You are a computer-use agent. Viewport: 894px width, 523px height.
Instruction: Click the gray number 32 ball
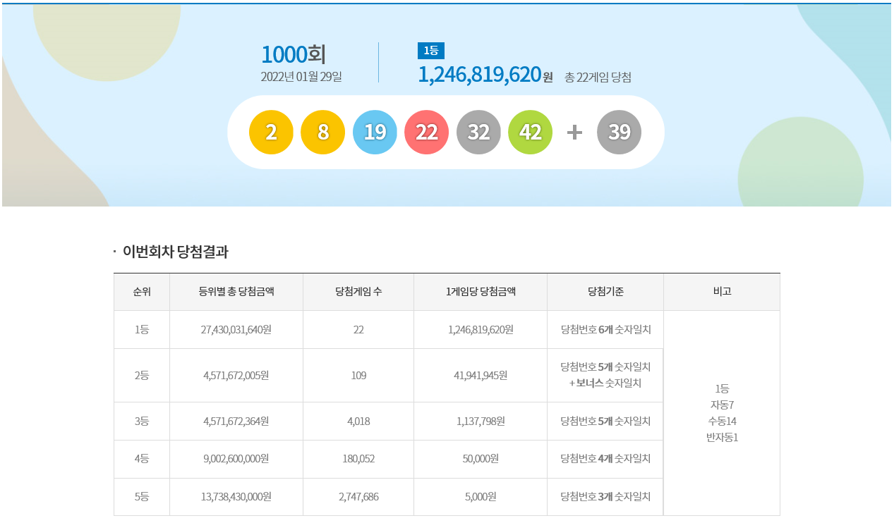[x=478, y=132]
